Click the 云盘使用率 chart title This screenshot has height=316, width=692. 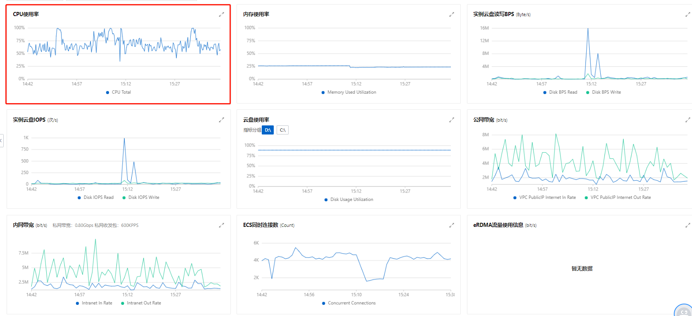point(256,120)
